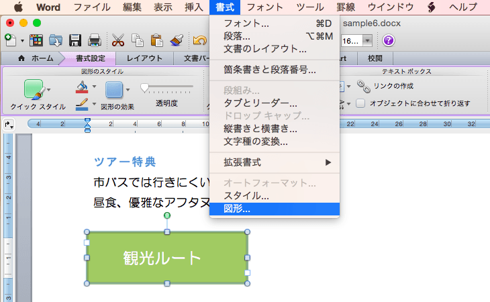Click the shape fill paint bucket icon

[82, 87]
